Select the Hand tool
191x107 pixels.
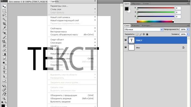coord(4,94)
